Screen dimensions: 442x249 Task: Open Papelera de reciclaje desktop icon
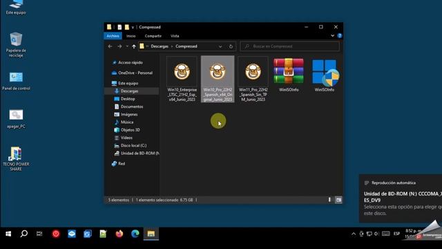pos(16,45)
